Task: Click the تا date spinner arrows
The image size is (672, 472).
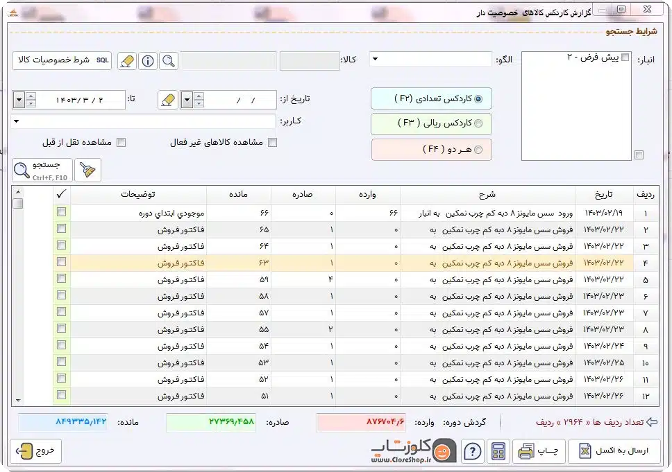Action: (x=31, y=100)
